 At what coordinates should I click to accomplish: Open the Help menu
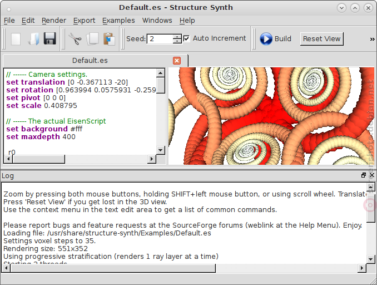click(x=187, y=21)
